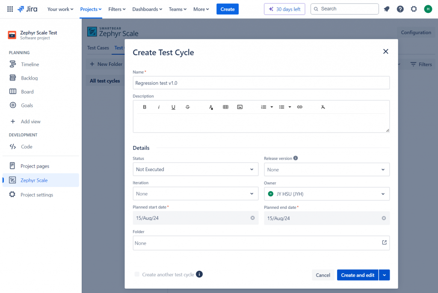Open the Jira app switcher grid
438x293 pixels.
pos(10,9)
